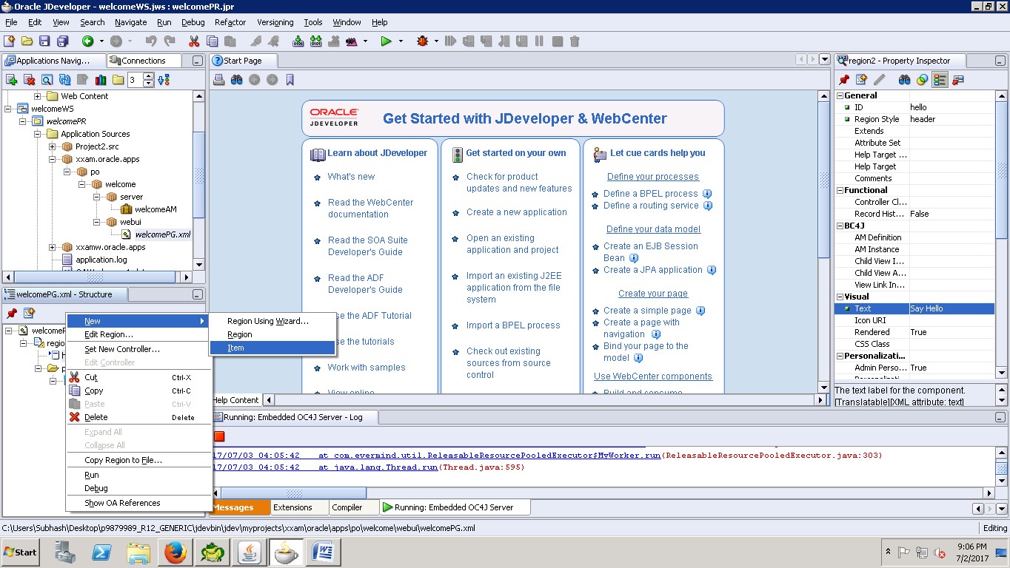Expand the Project2.src package node
This screenshot has width=1010, height=568.
click(x=53, y=146)
